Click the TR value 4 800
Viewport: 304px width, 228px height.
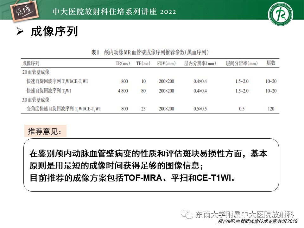click(x=123, y=91)
